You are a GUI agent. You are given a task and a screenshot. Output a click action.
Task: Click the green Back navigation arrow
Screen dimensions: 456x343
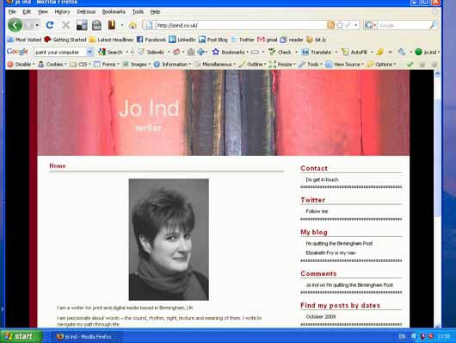point(15,25)
